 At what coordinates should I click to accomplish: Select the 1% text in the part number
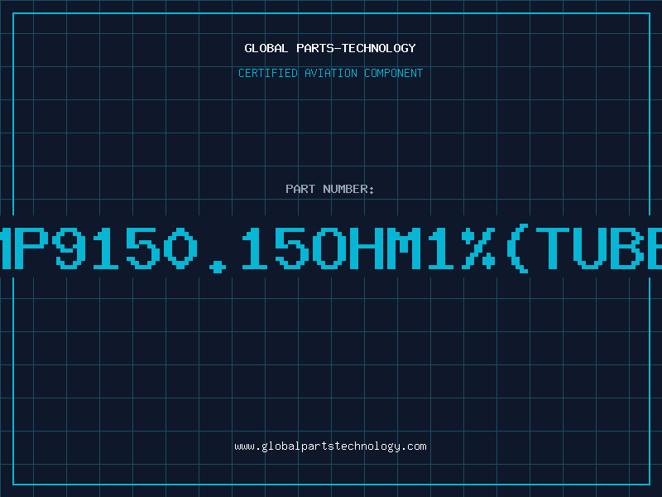pyautogui.click(x=461, y=248)
